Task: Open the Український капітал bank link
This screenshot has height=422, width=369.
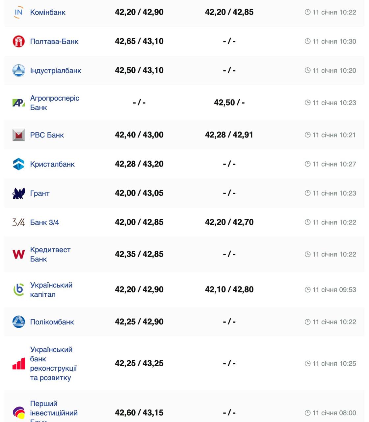Action: pos(51,290)
